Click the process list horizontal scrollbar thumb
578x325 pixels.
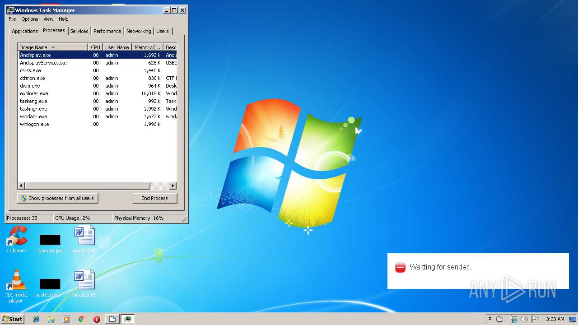tap(87, 186)
